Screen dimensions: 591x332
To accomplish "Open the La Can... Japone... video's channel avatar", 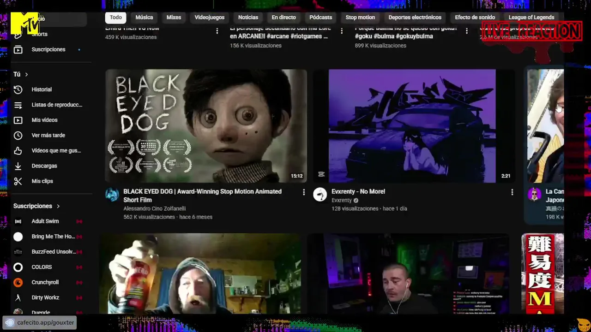I will pyautogui.click(x=534, y=194).
